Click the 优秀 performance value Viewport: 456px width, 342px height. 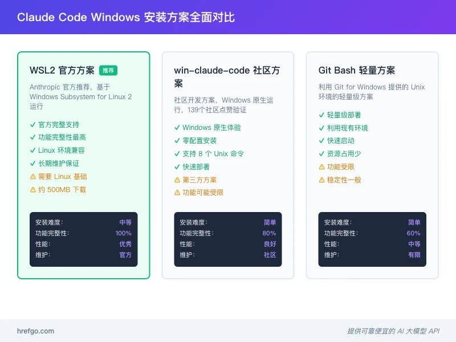click(x=125, y=244)
